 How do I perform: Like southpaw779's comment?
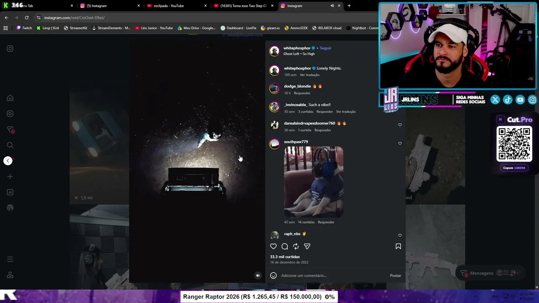400,144
